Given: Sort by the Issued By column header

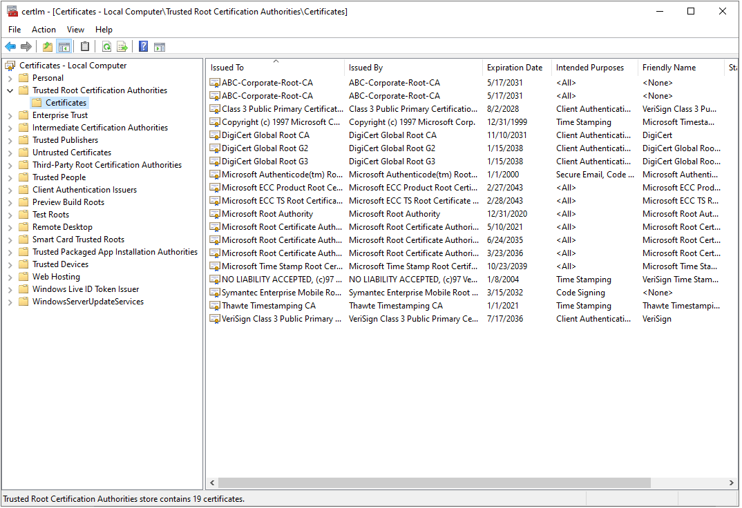Looking at the screenshot, I should pyautogui.click(x=414, y=68).
